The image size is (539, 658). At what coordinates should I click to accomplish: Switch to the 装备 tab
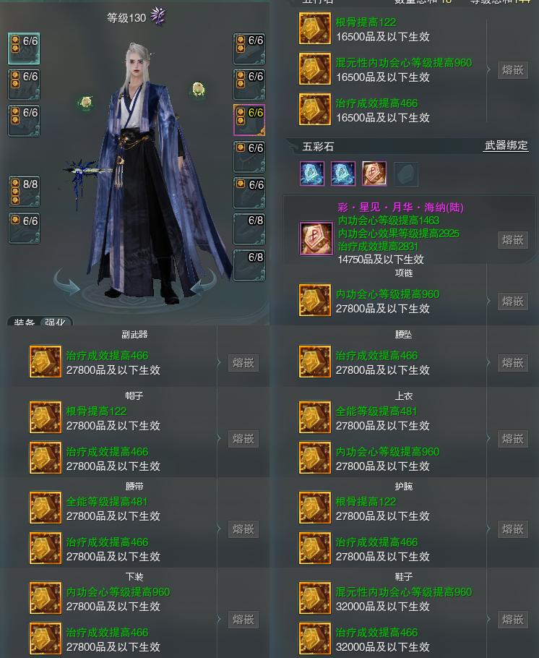(25, 322)
